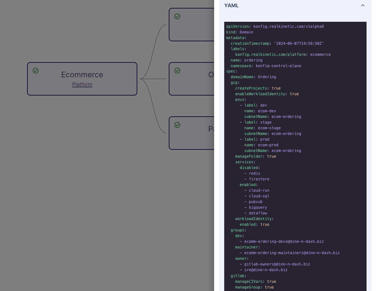This screenshot has width=376, height=291.
Task: Click the createProjects true value
Action: coord(276,88)
